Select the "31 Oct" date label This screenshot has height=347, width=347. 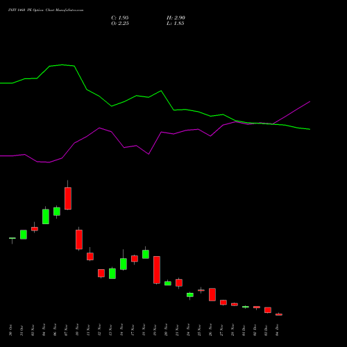click(x=22, y=330)
